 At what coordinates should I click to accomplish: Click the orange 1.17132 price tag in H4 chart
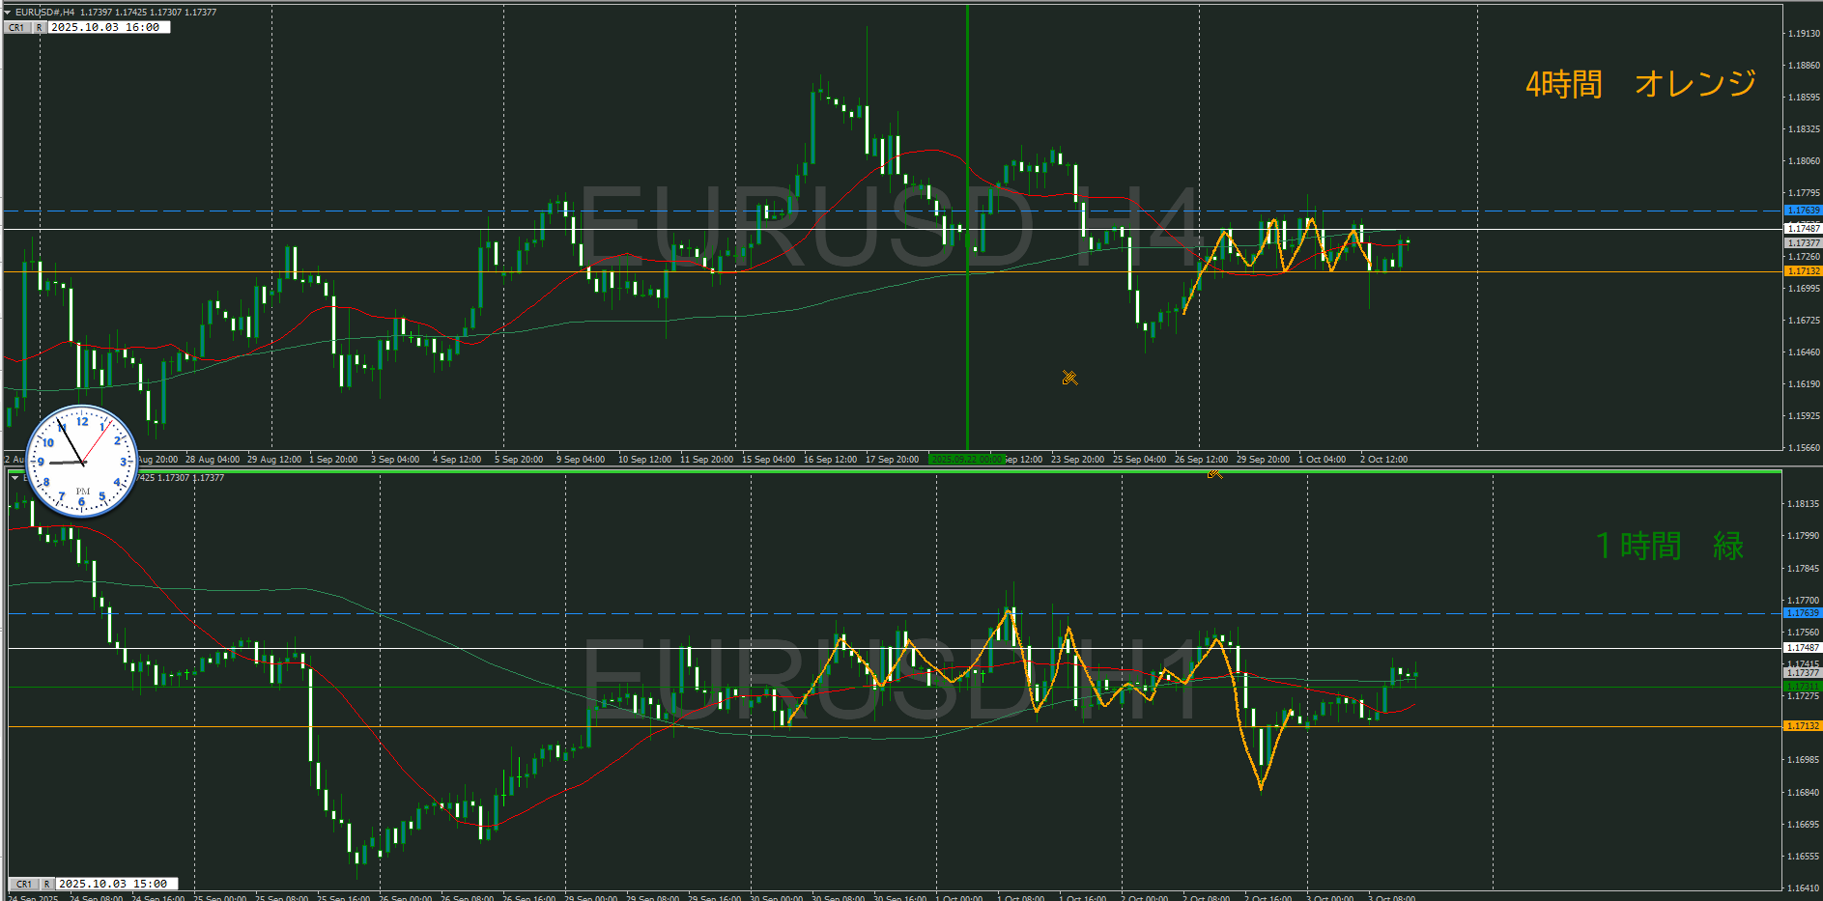tap(1803, 271)
